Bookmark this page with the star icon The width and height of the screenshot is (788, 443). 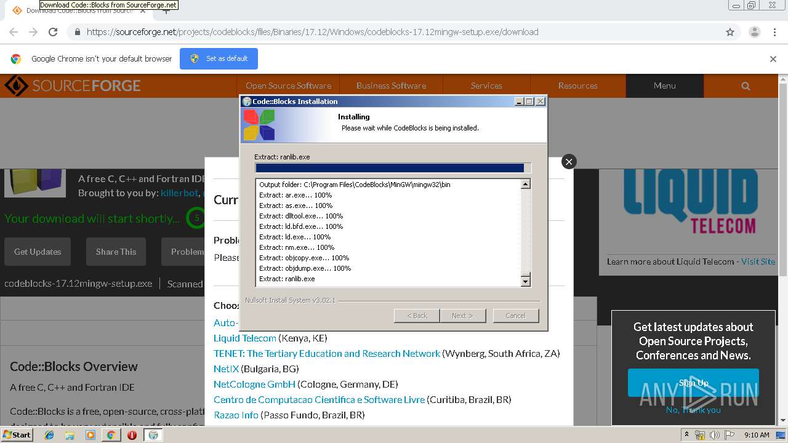click(x=730, y=32)
